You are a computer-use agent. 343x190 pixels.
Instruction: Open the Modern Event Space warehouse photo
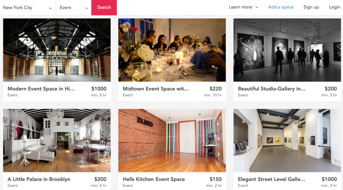click(x=57, y=50)
